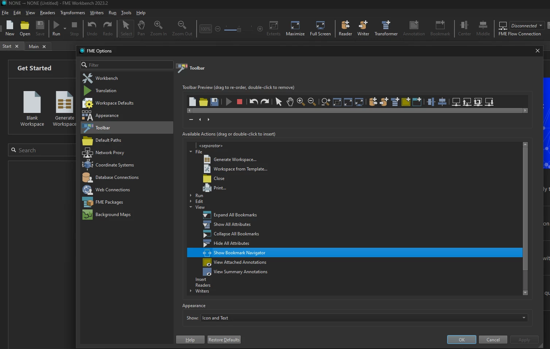Click Full Screen in the main toolbar
The width and height of the screenshot is (550, 349).
click(320, 28)
